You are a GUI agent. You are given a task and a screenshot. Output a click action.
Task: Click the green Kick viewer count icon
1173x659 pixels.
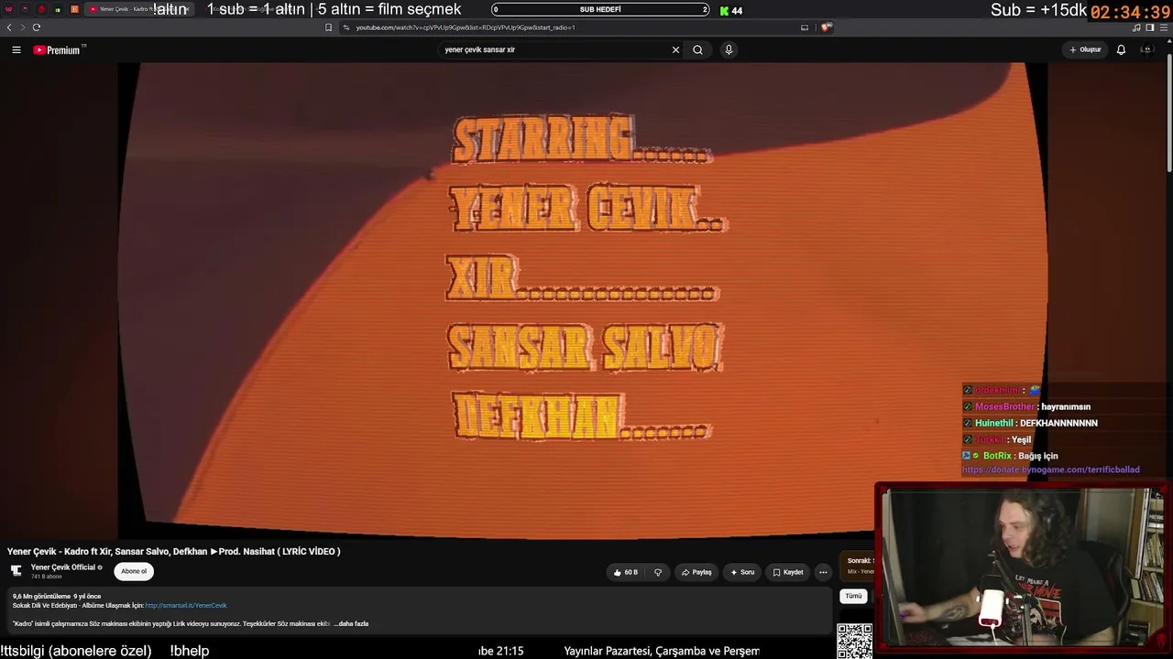coord(724,11)
